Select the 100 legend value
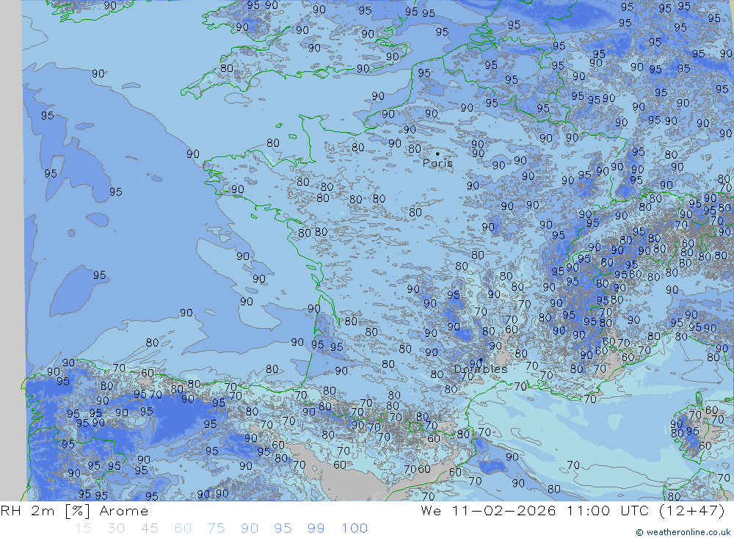The height and width of the screenshot is (538, 734). pos(355,528)
